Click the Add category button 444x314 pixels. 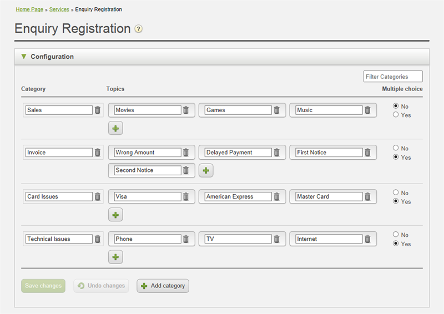(x=163, y=286)
